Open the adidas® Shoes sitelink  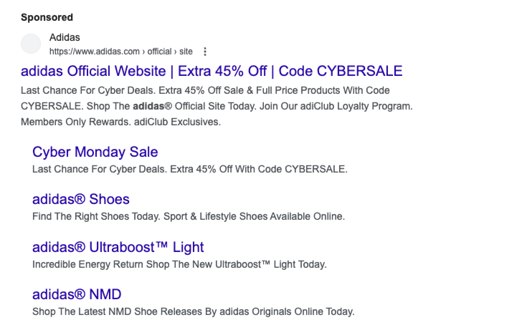81,199
